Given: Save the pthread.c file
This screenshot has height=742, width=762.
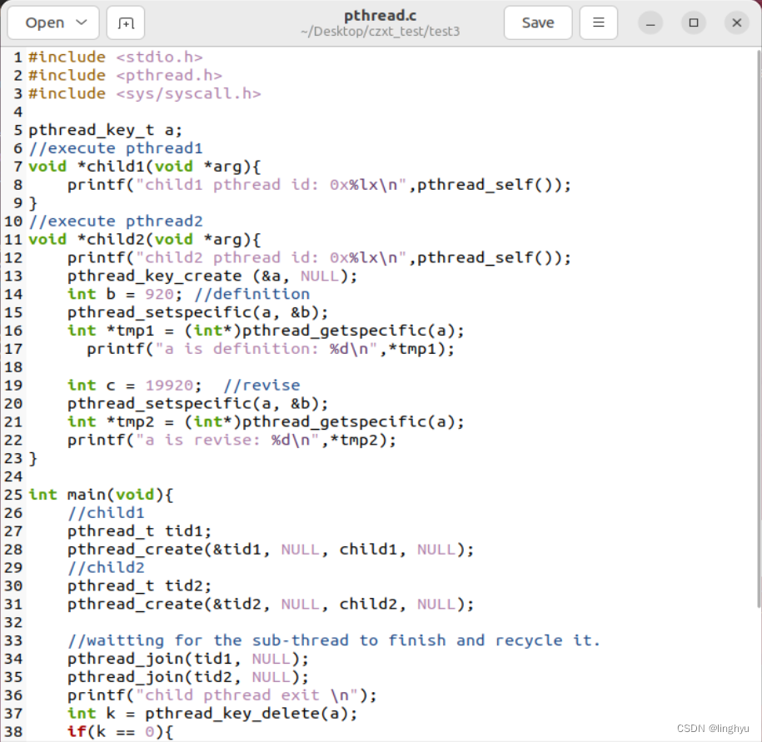Looking at the screenshot, I should tap(538, 22).
